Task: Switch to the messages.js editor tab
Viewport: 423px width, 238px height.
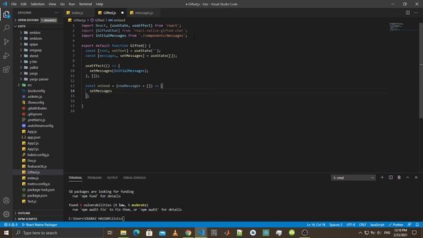Action: tap(144, 13)
